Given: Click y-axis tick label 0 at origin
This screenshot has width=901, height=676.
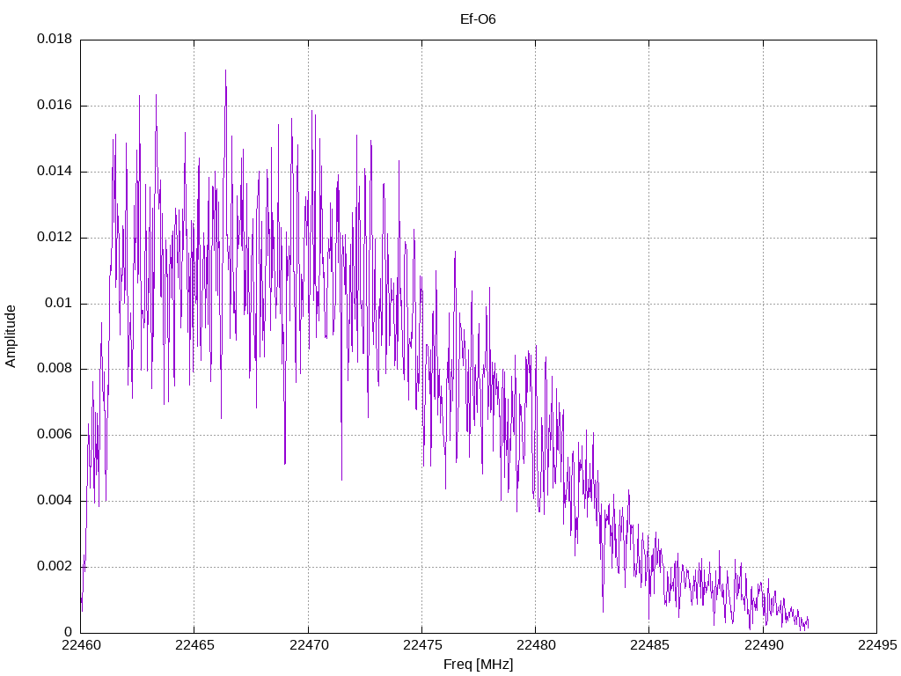Looking at the screenshot, I should tap(69, 632).
